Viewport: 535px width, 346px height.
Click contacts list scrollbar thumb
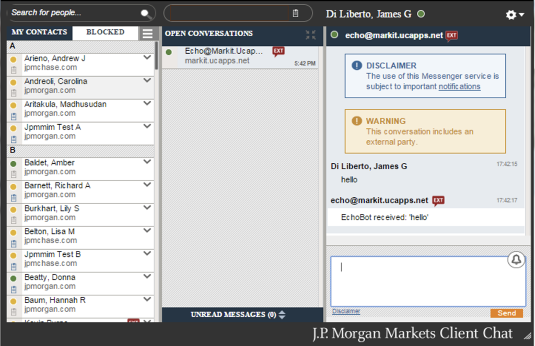click(156, 56)
